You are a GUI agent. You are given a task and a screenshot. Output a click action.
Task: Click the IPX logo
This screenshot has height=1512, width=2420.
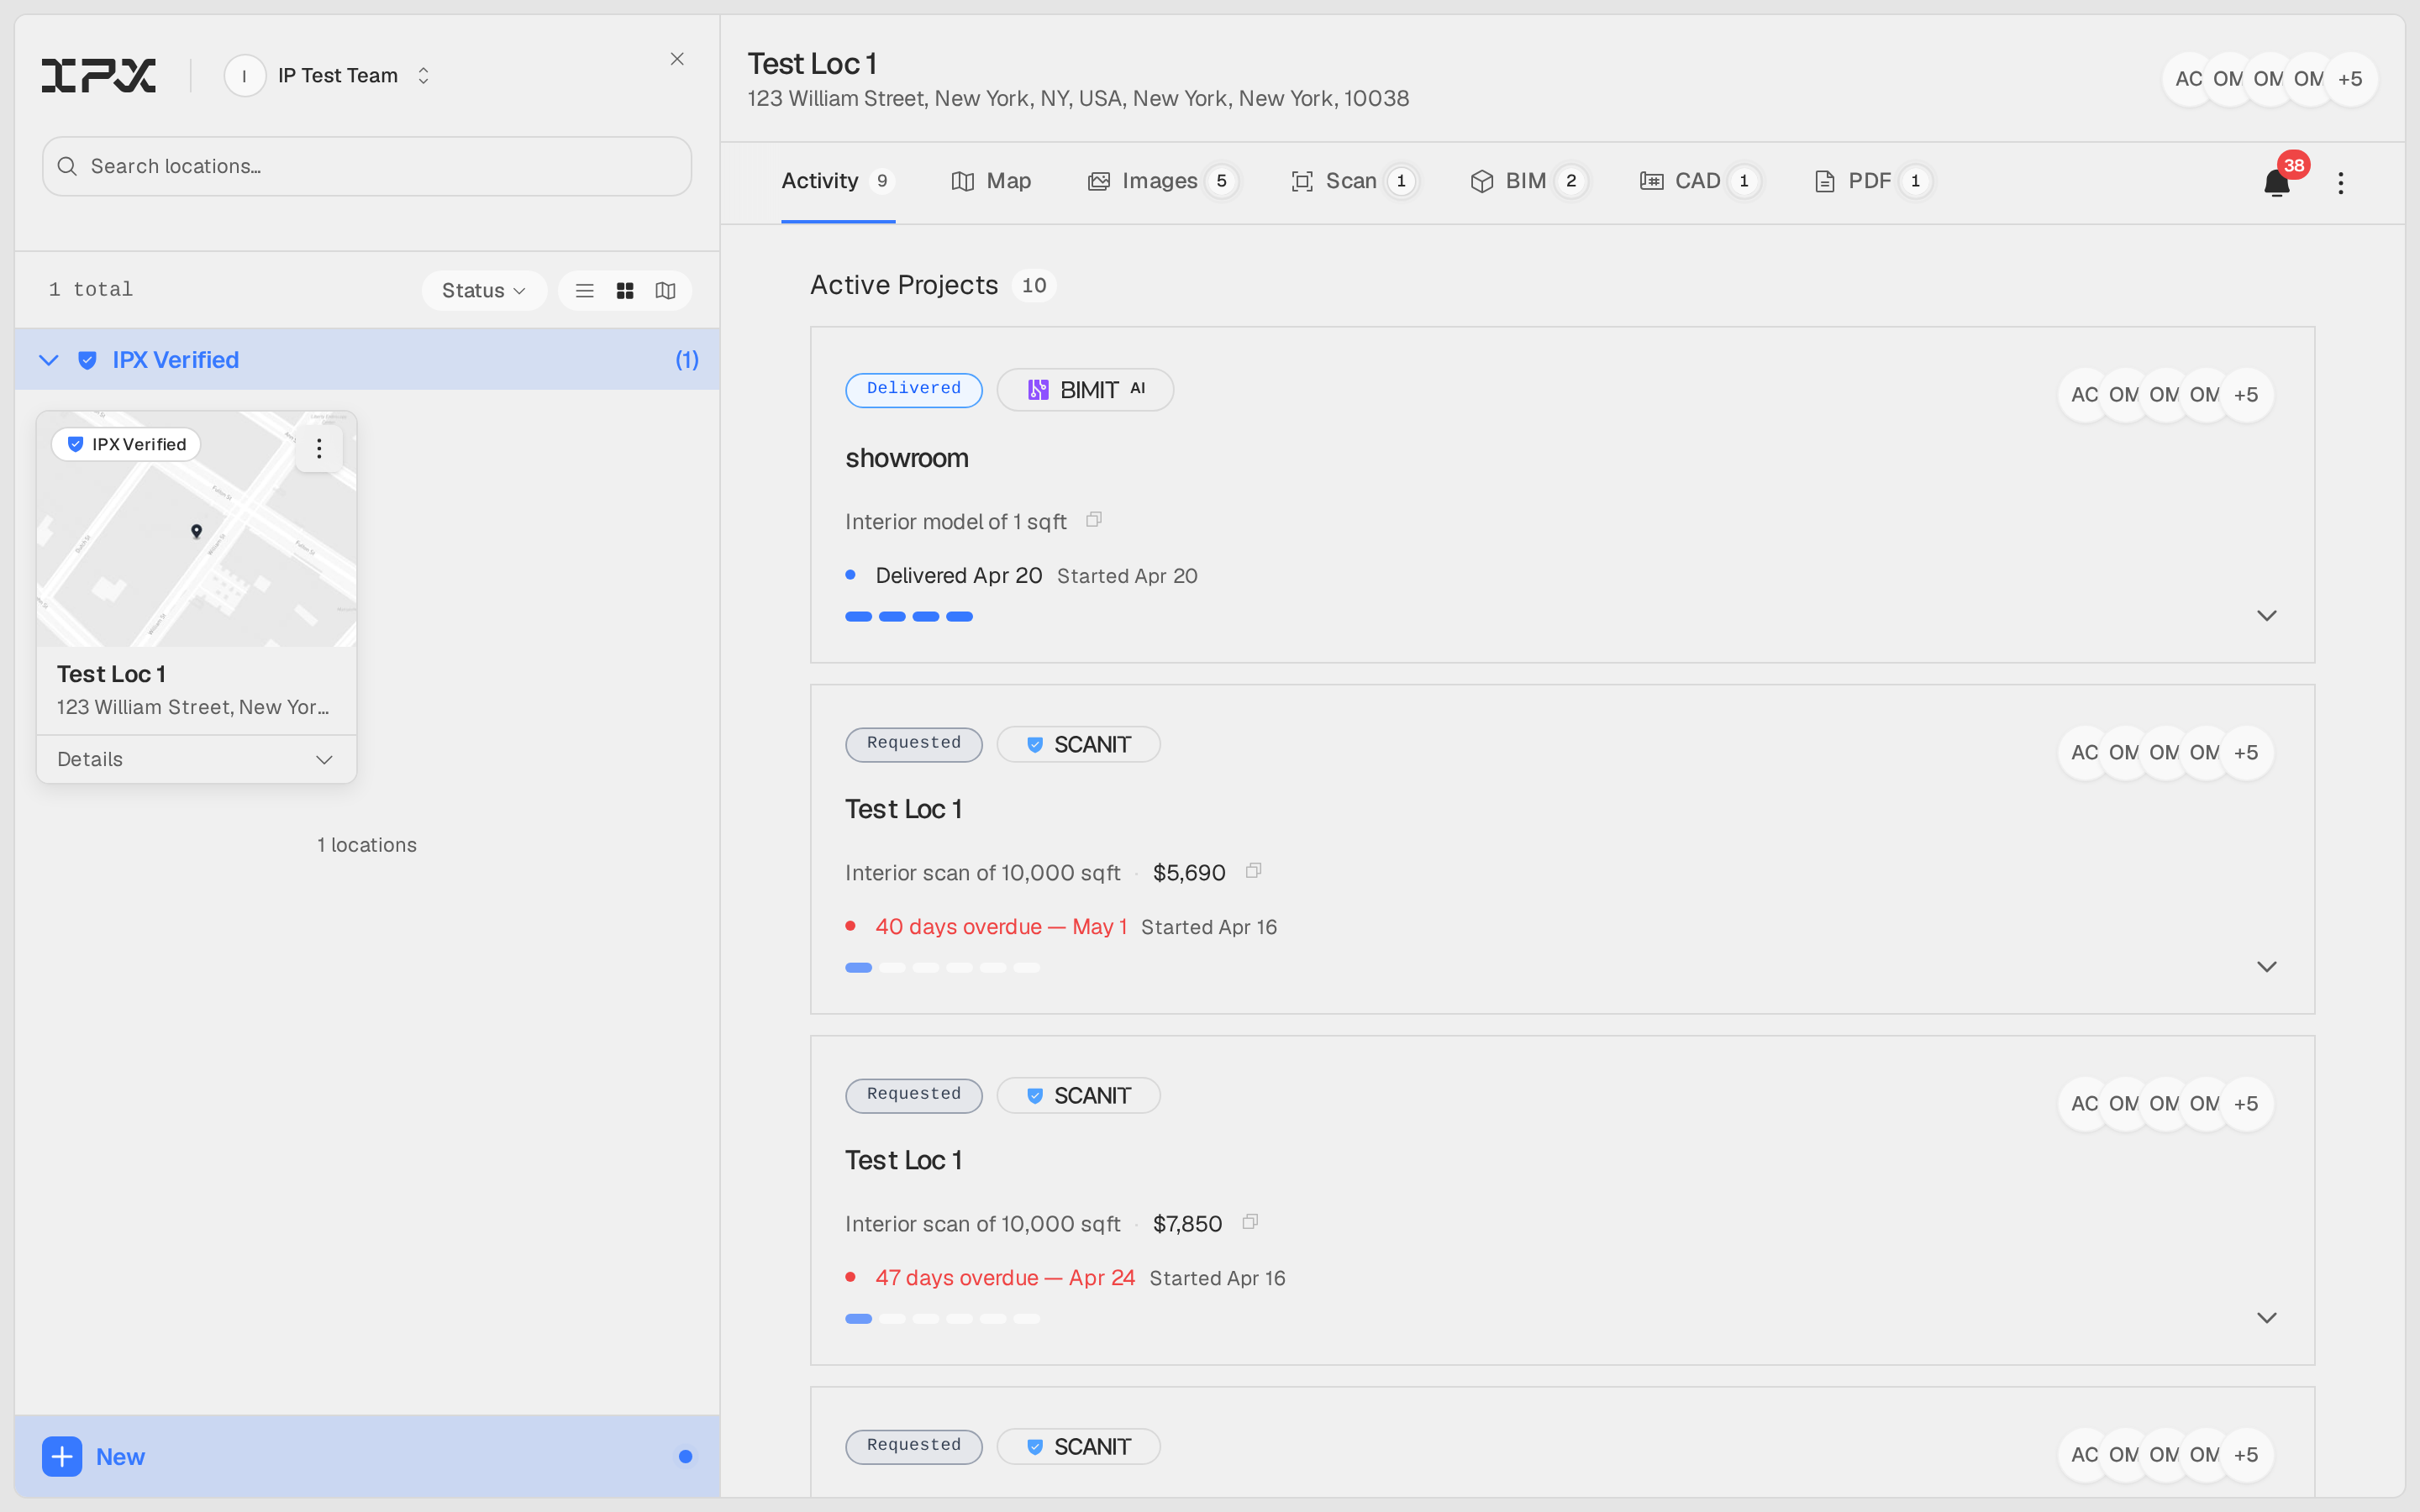[x=98, y=75]
